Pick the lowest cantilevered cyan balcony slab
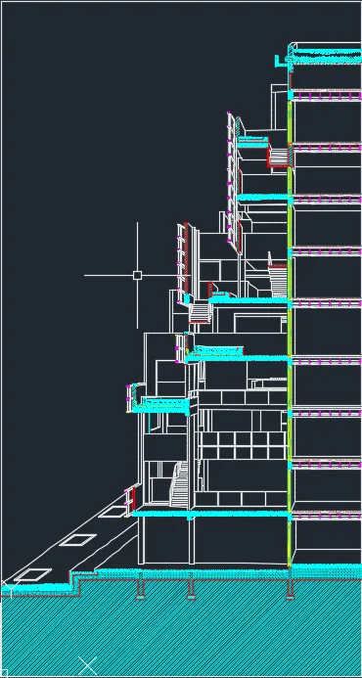Image resolution: width=362 pixels, height=678 pixels. 160,405
